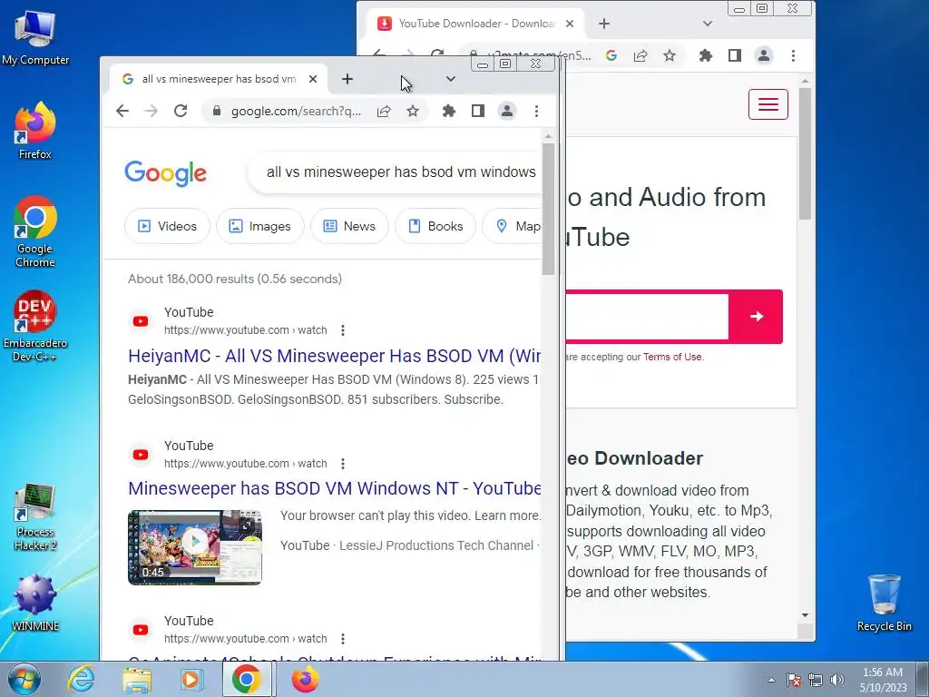Open HeiyanMC All VS Minesweeper result link
929x697 pixels.
334,356
